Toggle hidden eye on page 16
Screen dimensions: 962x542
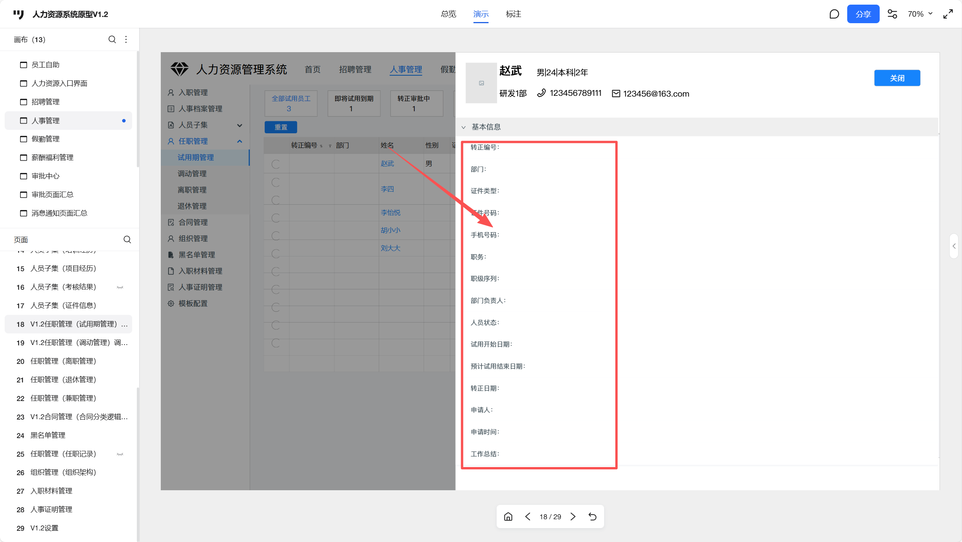120,287
